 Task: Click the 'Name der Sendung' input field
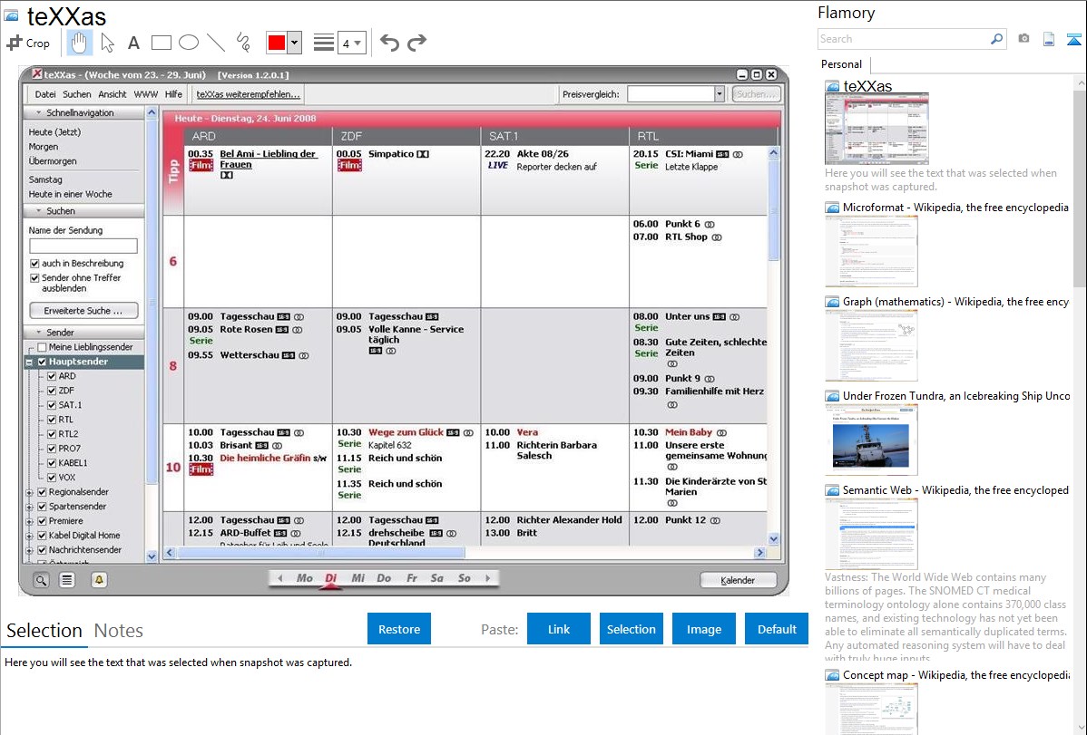[83, 246]
